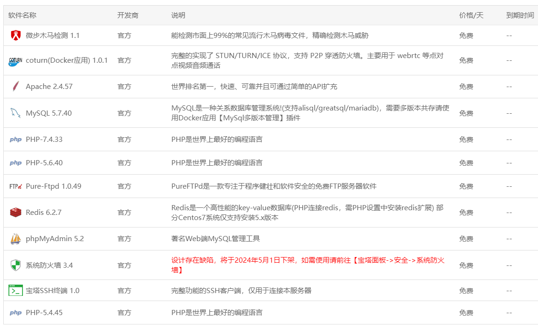Select the Pure-Ftpd 1.0.49 name
The image size is (538, 331).
tap(53, 186)
